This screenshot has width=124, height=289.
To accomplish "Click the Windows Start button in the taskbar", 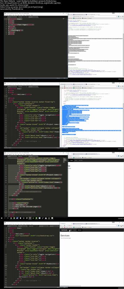I will point(1,218).
